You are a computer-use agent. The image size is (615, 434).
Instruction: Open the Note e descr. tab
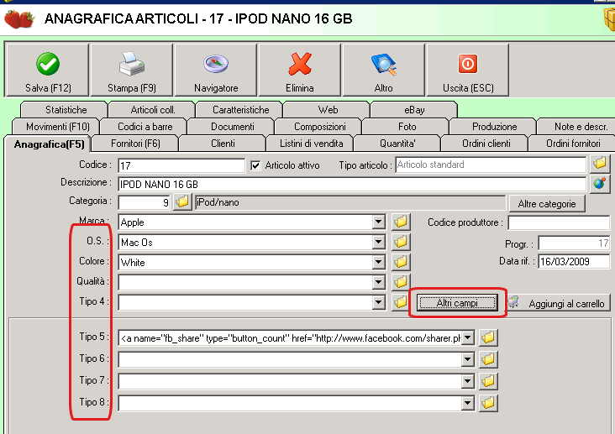pos(578,127)
